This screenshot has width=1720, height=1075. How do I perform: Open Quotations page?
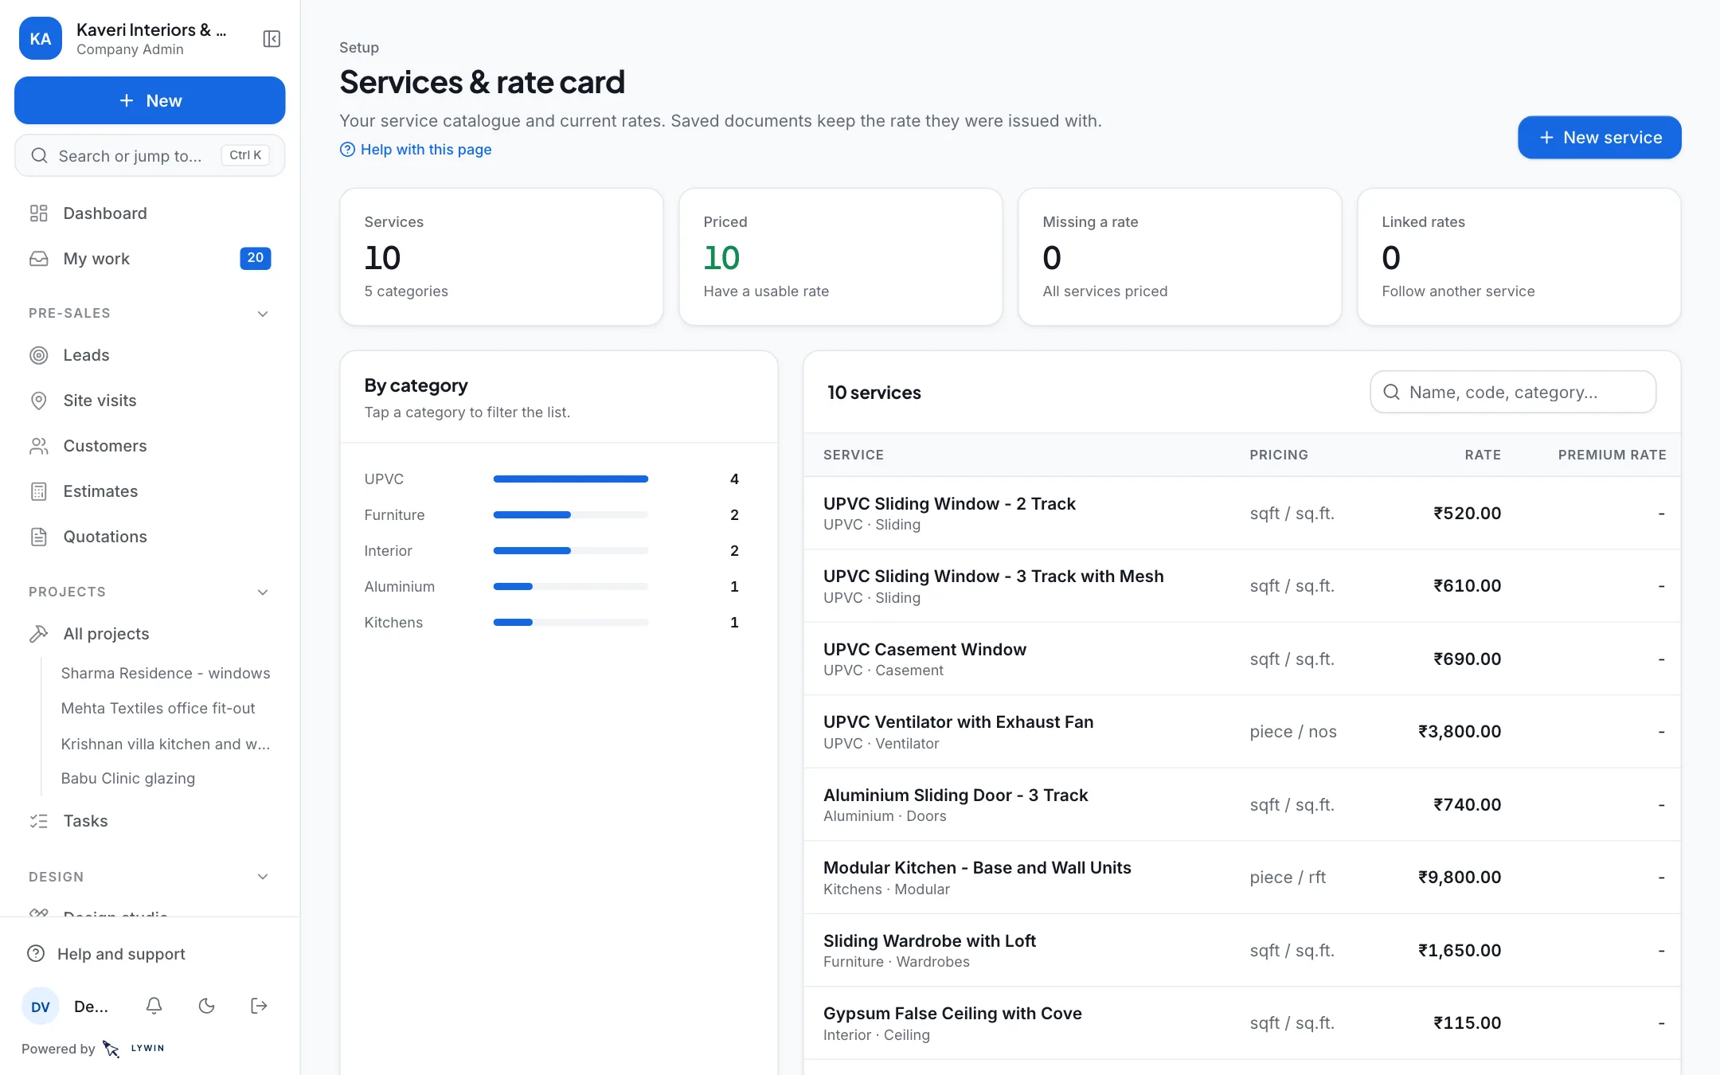(x=150, y=537)
